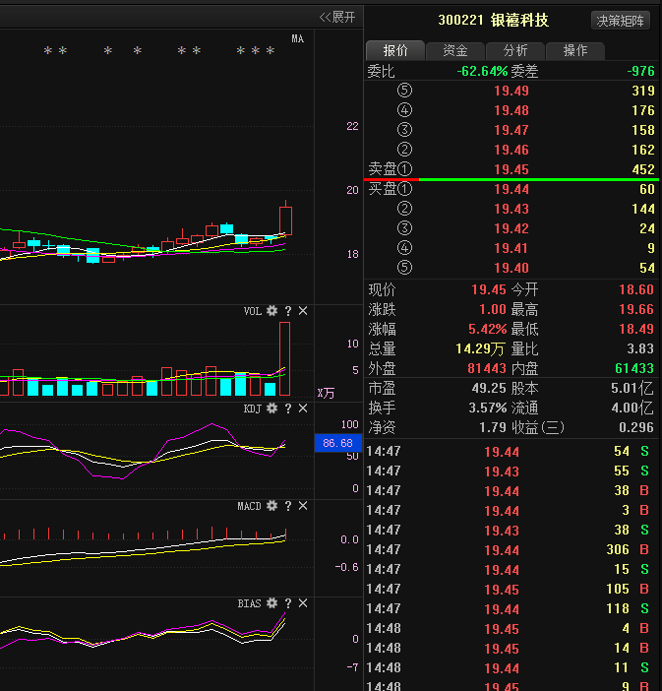Image resolution: width=662 pixels, height=691 pixels.
Task: Click the 委差 value -976
Action: click(x=641, y=71)
